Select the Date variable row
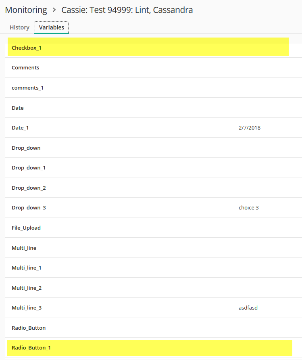302x360 pixels. (154, 108)
